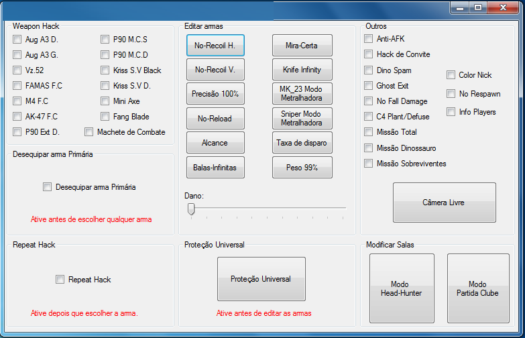Screen dimensions: 525x338
Task: Toggle the Repeat Hack checkbox
Action: [60, 280]
